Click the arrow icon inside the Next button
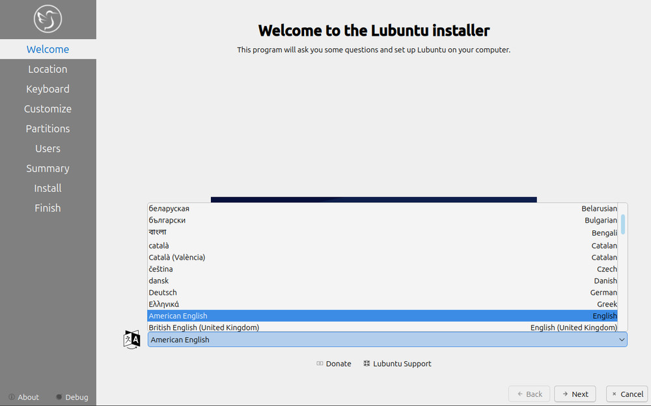This screenshot has width=651, height=406. pyautogui.click(x=565, y=394)
